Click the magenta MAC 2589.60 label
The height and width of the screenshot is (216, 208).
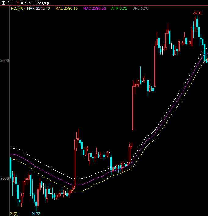click(x=95, y=9)
